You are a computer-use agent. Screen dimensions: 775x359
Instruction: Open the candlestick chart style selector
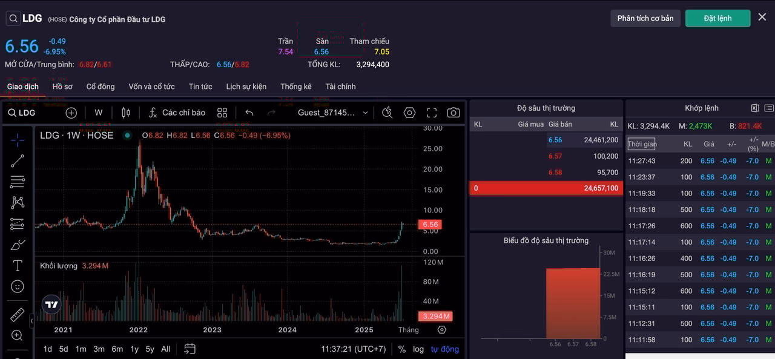coord(126,113)
